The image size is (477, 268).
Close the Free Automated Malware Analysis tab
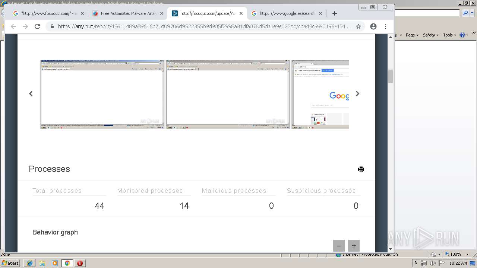pyautogui.click(x=162, y=13)
